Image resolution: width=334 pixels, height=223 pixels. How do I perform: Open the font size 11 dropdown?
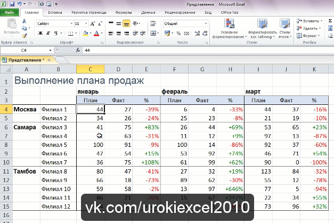click(86, 23)
